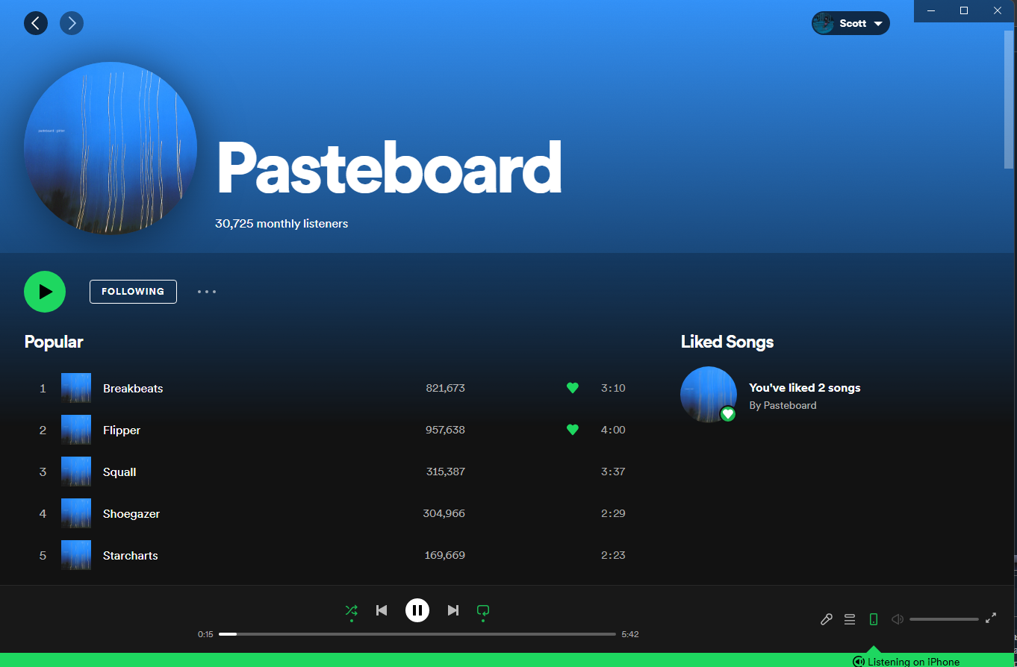This screenshot has height=667, width=1017.
Task: Select the Flipper track title
Action: (122, 430)
